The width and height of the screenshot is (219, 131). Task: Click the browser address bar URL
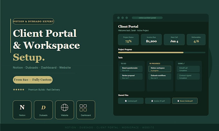click(147, 18)
